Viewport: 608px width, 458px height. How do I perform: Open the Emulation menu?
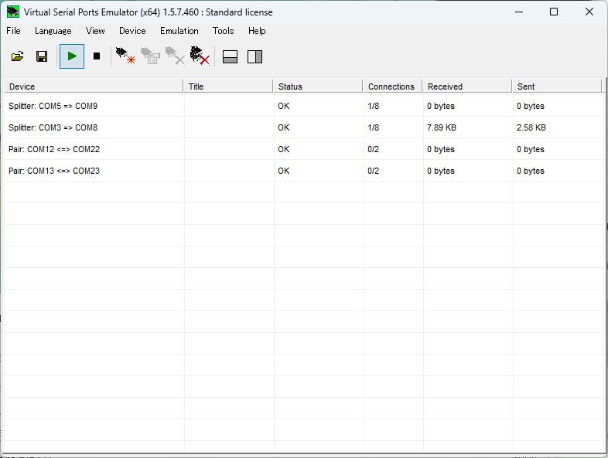[179, 31]
